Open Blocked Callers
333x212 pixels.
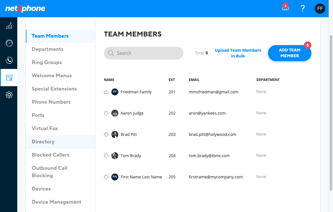60,155
